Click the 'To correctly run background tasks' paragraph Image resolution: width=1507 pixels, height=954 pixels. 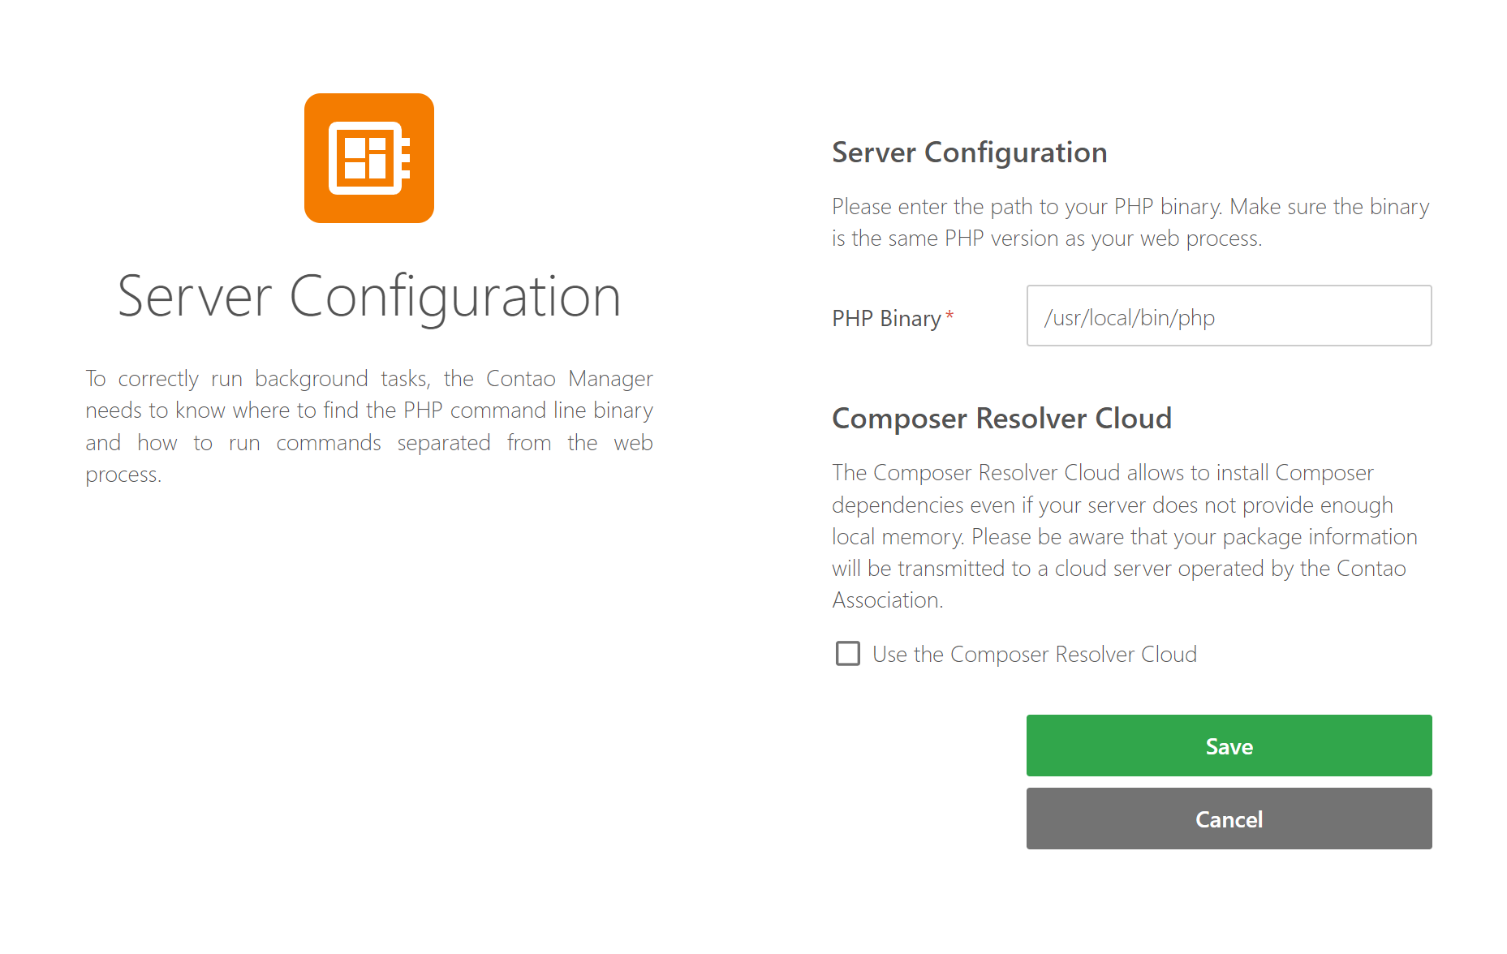[x=369, y=426]
